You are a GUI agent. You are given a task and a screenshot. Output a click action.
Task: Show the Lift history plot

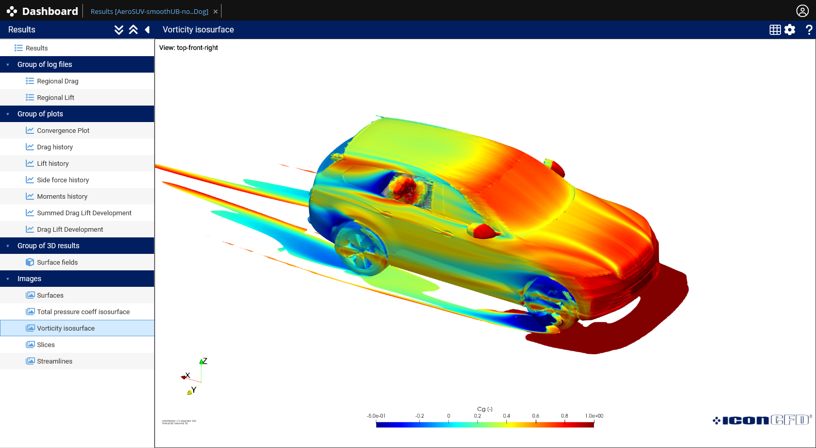pos(77,163)
